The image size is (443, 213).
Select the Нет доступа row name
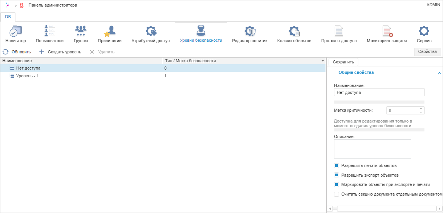click(x=28, y=68)
